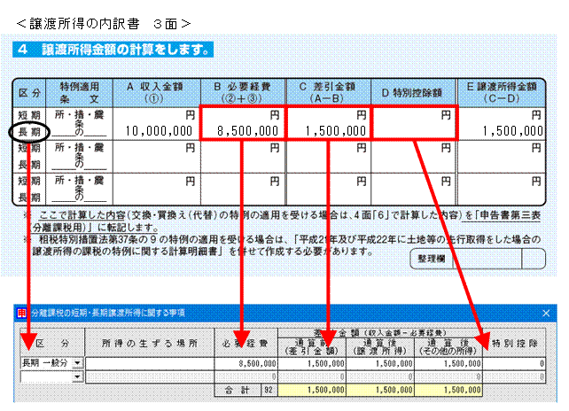Click the heading 4 譲渡所得金額の計算をします。
Viewport: 569px width, 411px height.
point(113,50)
